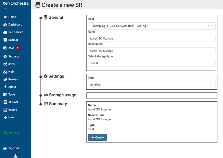Click the Hub boxes icon
Image resolution: width=223 pixels, height=158 pixels.
tap(5, 72)
